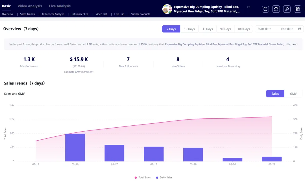Switch chart to GMV view
This screenshot has width=305, height=182.
tap(293, 94)
